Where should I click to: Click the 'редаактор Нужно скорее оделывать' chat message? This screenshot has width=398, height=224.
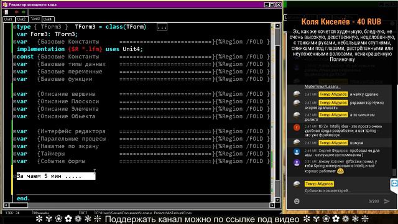pos(345,105)
